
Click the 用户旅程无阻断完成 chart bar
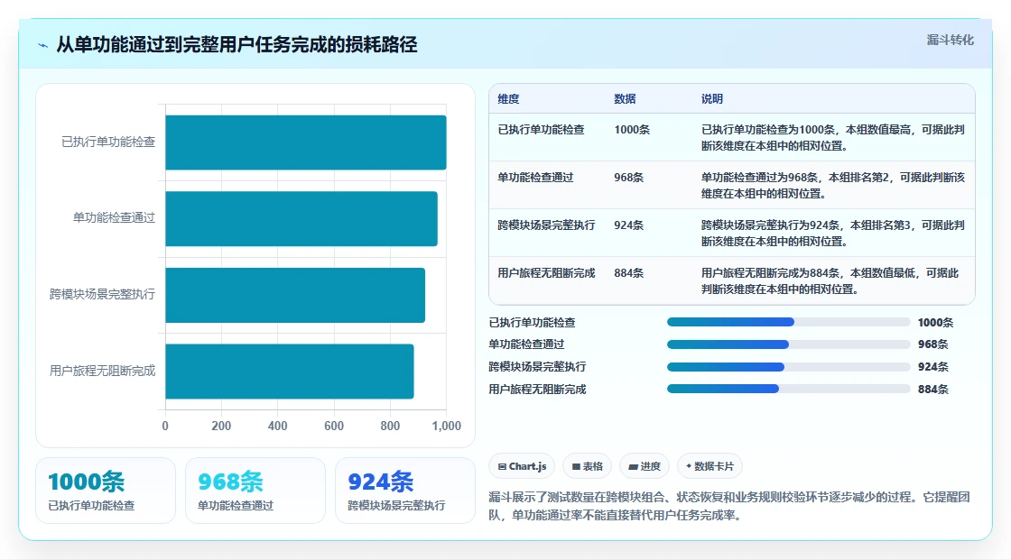(290, 372)
